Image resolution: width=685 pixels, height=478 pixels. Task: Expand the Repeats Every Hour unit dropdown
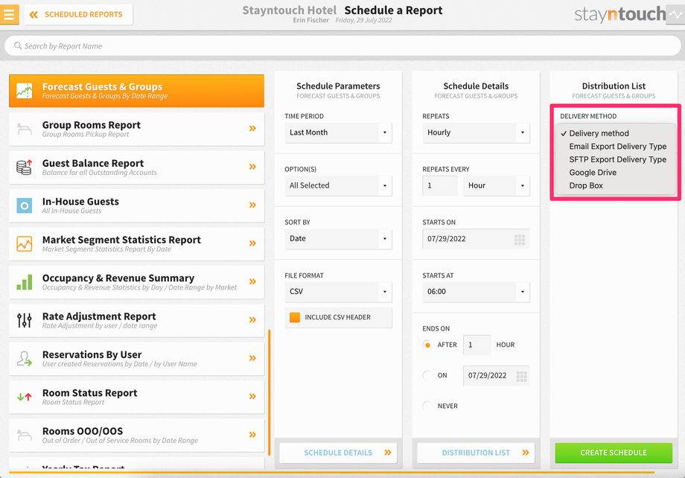(x=497, y=185)
